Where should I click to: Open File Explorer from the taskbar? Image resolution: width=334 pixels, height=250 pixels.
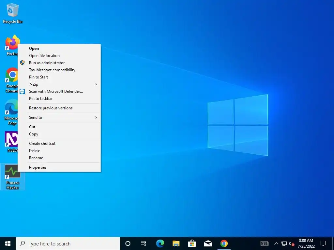click(176, 243)
